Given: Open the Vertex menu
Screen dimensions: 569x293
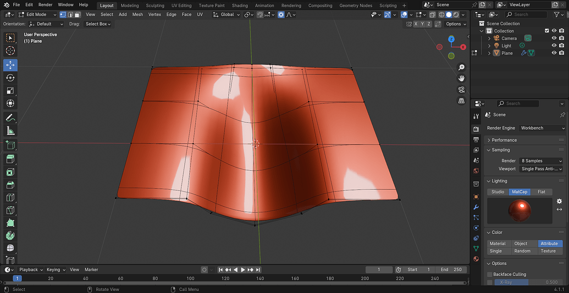Looking at the screenshot, I should click(154, 14).
